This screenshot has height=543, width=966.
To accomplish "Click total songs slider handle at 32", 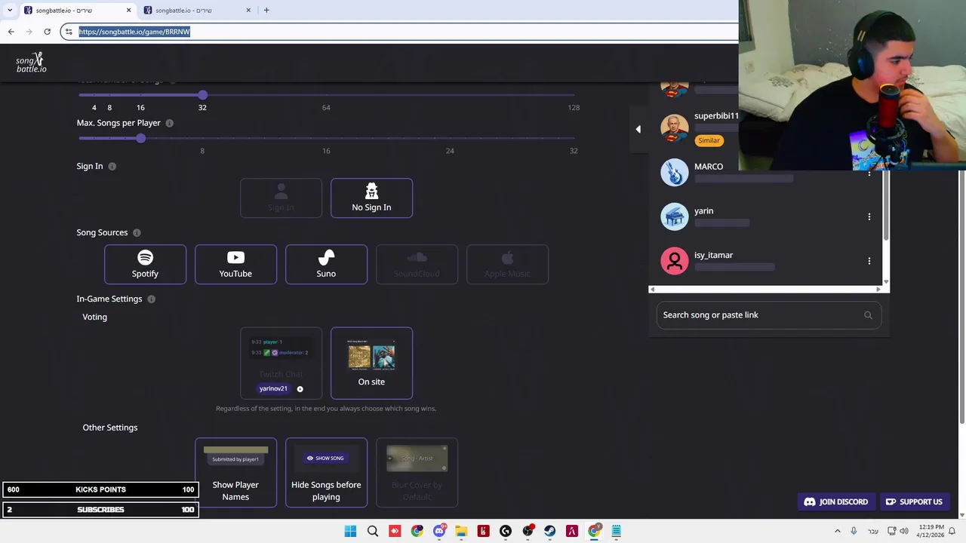I will [x=202, y=95].
